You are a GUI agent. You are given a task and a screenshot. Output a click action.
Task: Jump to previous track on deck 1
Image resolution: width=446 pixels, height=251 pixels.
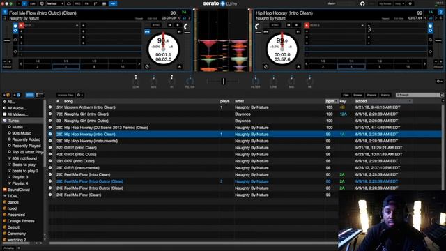(169, 25)
